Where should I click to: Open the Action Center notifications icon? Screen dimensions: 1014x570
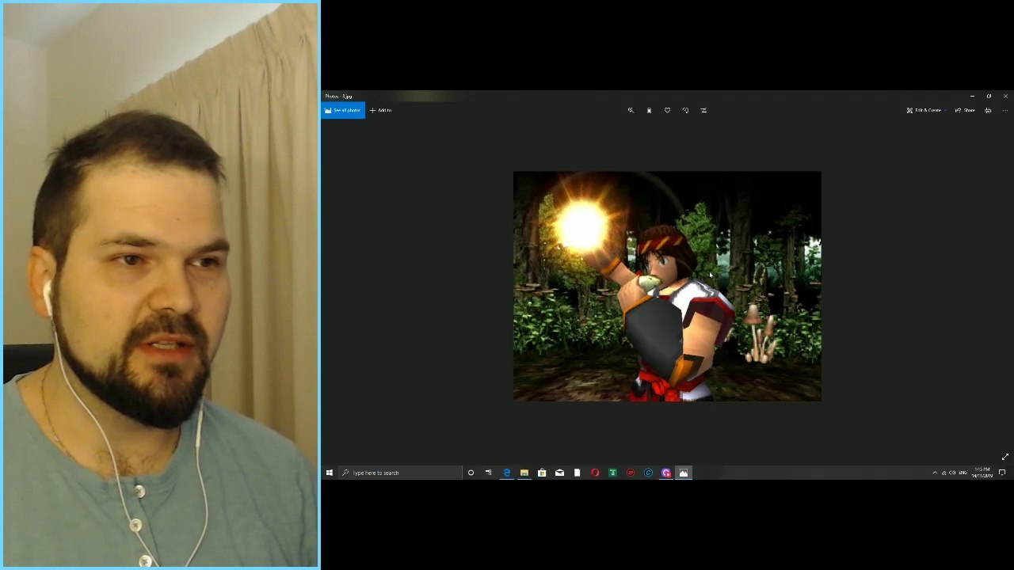1002,473
